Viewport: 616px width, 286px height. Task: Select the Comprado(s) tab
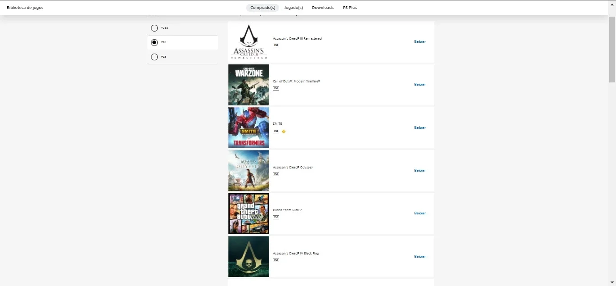pos(263,8)
